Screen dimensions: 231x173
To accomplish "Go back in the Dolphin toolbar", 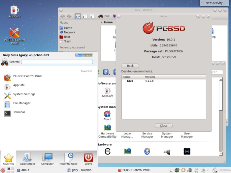I will coord(62,16).
